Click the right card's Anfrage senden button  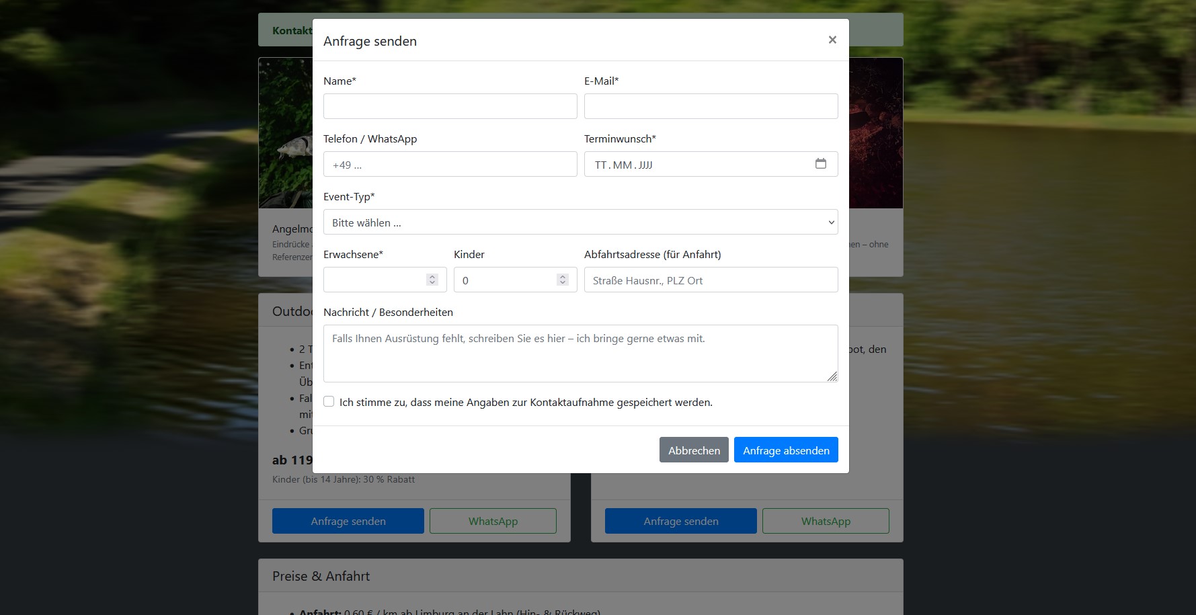click(680, 521)
